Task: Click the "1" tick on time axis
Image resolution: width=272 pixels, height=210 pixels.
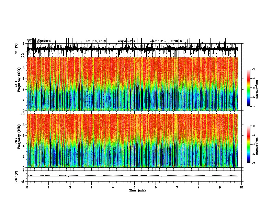Action: coord(48,187)
